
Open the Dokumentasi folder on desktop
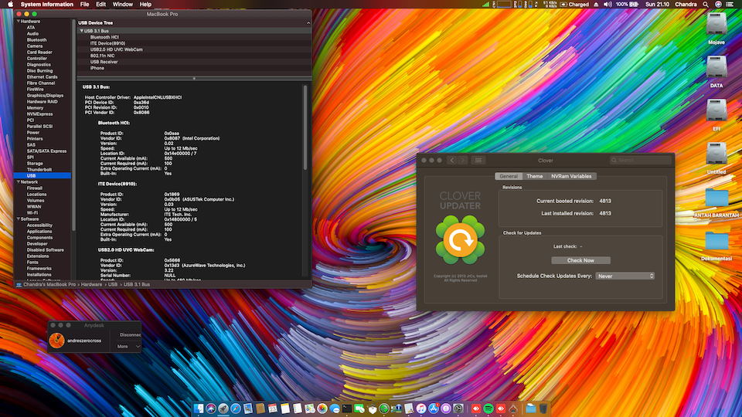716,241
